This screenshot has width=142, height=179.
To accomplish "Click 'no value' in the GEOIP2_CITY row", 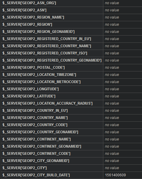I will point(112,168).
